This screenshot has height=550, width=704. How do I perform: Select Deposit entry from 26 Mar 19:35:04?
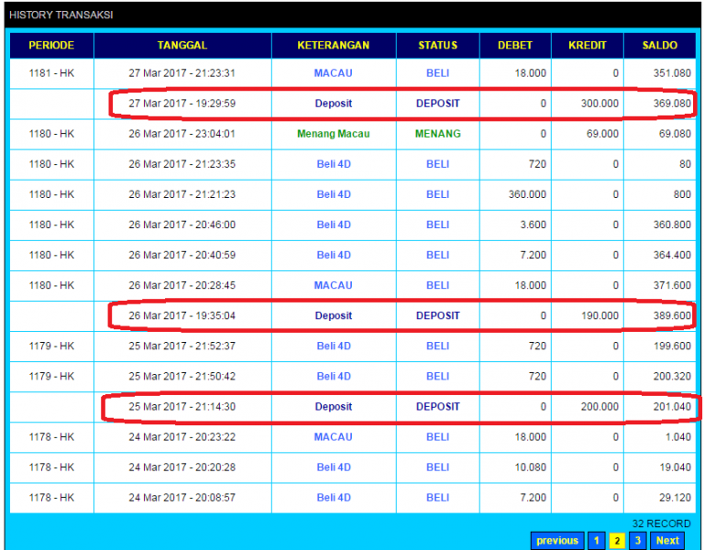click(x=334, y=315)
